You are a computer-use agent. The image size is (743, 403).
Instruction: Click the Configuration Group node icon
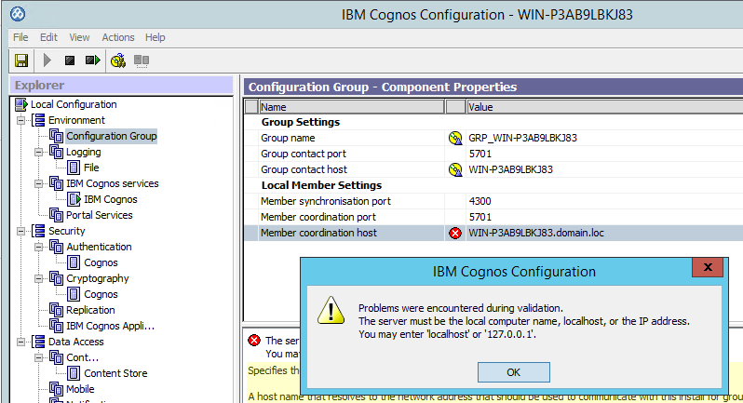[57, 137]
